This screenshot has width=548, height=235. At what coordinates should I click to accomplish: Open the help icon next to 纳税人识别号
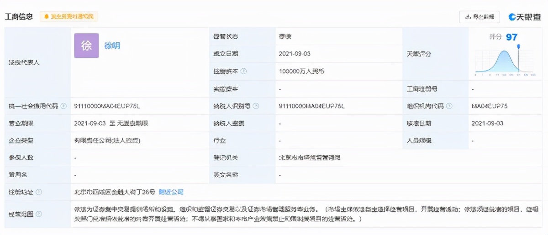(256, 106)
